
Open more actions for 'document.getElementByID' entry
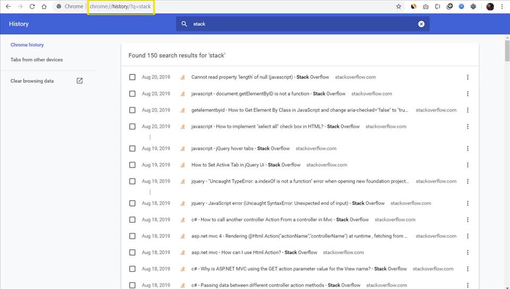coord(467,93)
